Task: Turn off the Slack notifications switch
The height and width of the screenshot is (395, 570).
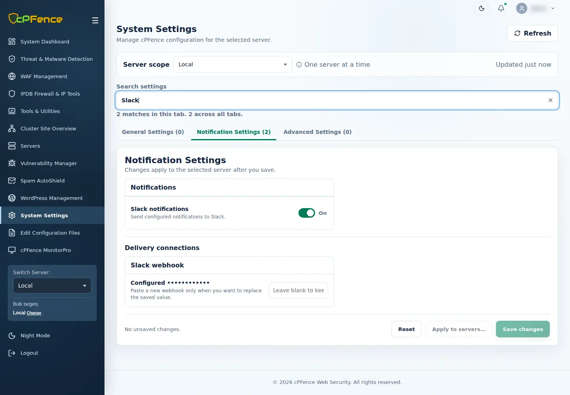Action: 307,213
